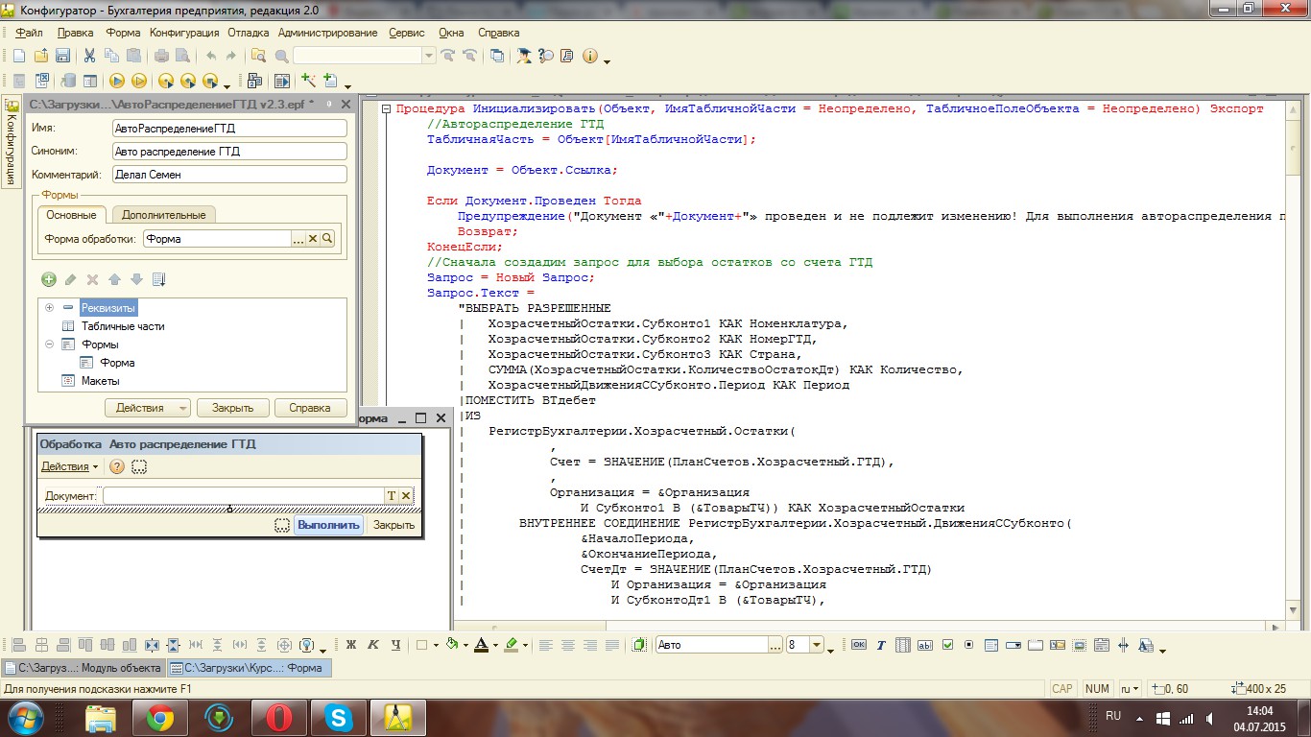Switch to Модуль объекта window tab
The width and height of the screenshot is (1311, 737).
tap(83, 668)
